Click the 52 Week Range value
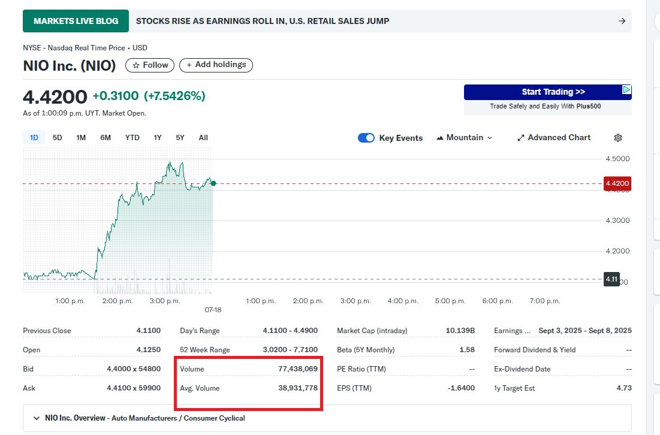Screen dimensions: 660x435 [290, 350]
